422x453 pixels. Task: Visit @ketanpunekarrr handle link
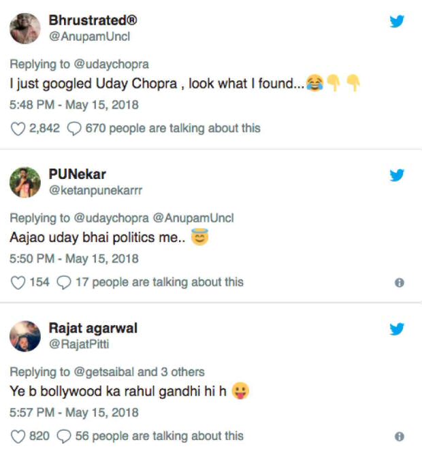pyautogui.click(x=95, y=190)
